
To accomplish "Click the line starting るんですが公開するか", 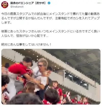I will click(50, 18).
